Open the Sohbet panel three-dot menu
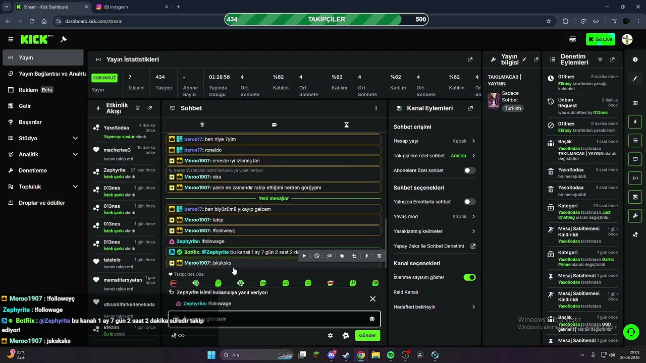Screen dimensions: 646x363 pyautogui.click(x=376, y=108)
